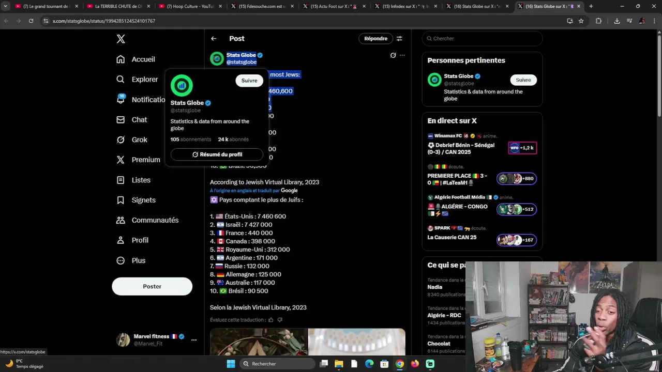This screenshot has height=372, width=662.
Task: Click the taskbar Rechercher search box
Action: pyautogui.click(x=278, y=364)
